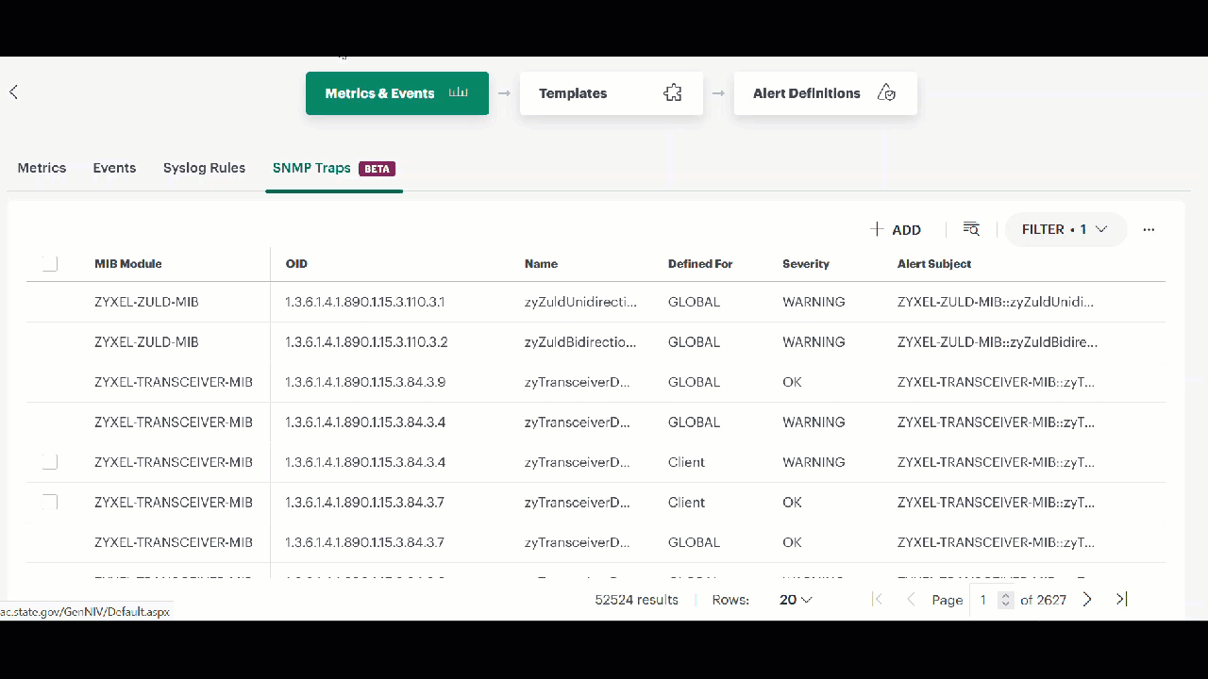The width and height of the screenshot is (1208, 679).
Task: Switch to the Syslog Rules tab
Action: click(x=204, y=168)
